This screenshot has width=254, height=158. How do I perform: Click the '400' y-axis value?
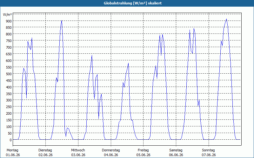[9, 87]
